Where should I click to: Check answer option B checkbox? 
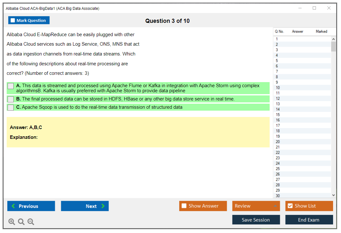pyautogui.click(x=11, y=99)
